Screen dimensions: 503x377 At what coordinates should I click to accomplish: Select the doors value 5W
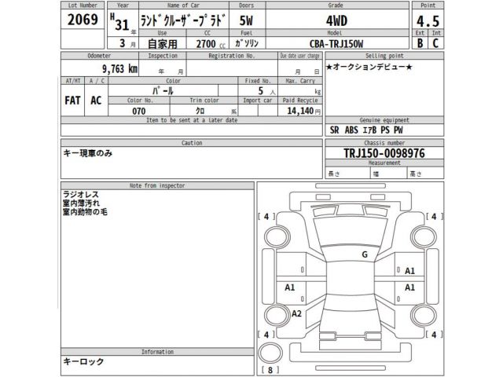pos(246,21)
